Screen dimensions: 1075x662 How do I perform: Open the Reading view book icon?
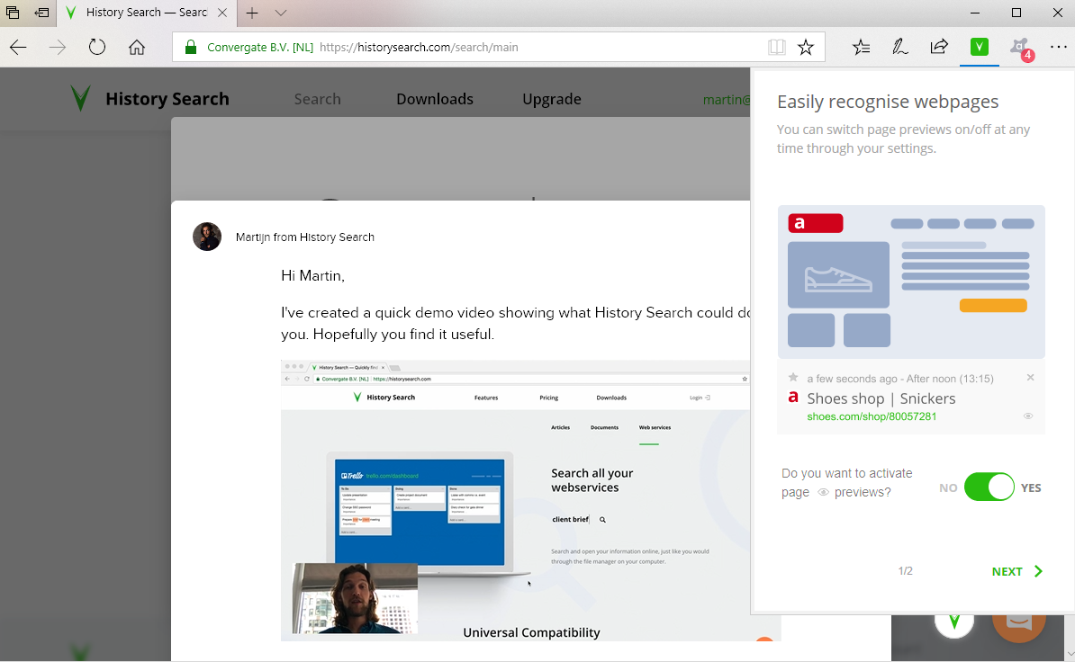pos(776,46)
